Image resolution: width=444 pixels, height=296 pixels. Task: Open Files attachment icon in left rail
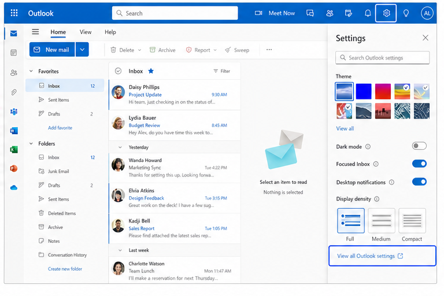[x=14, y=92]
